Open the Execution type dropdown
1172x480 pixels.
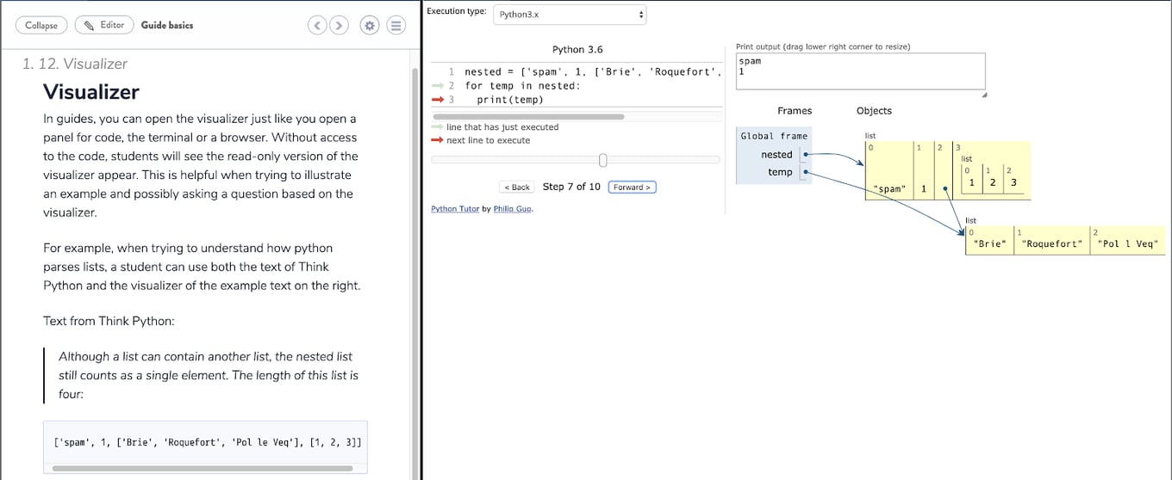coord(570,15)
